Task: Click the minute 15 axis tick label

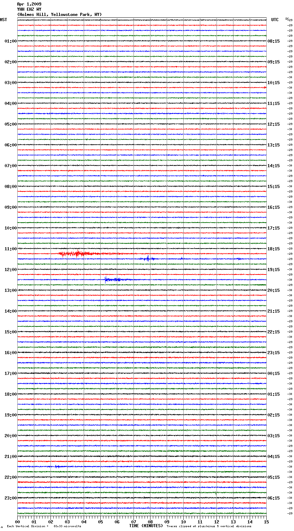Action: click(x=266, y=522)
